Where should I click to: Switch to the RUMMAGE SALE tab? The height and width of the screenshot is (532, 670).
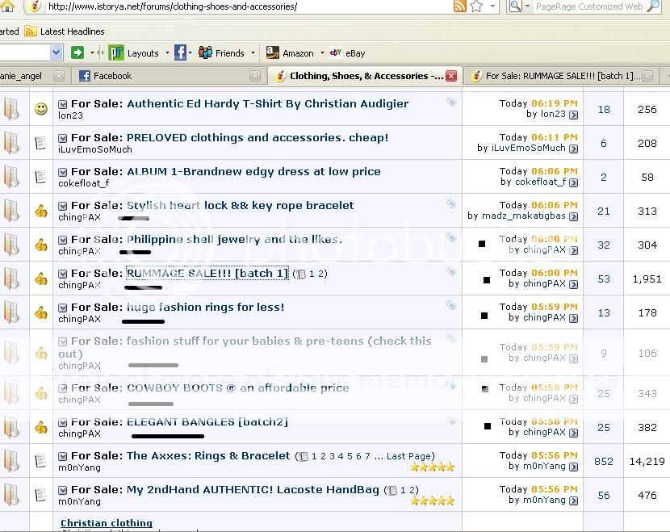click(x=563, y=76)
